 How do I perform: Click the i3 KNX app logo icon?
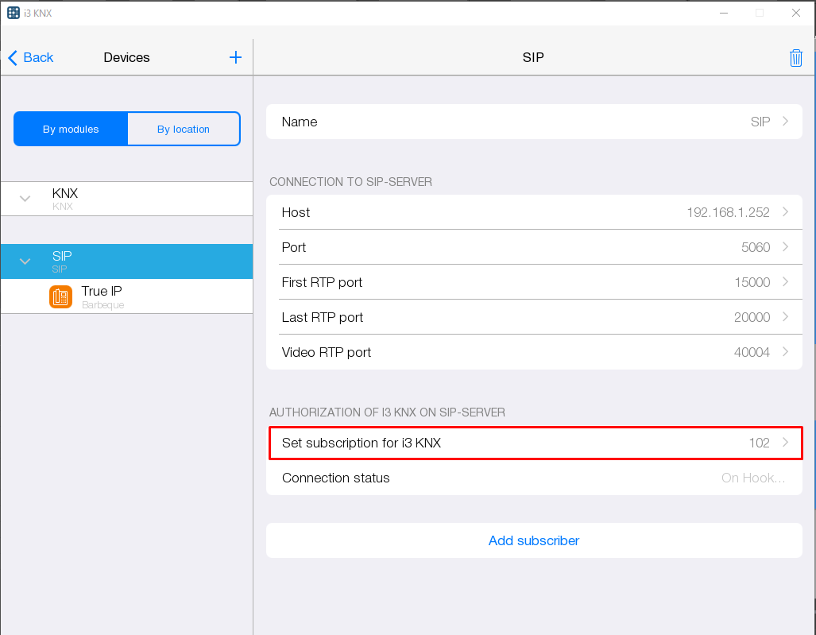click(x=13, y=13)
